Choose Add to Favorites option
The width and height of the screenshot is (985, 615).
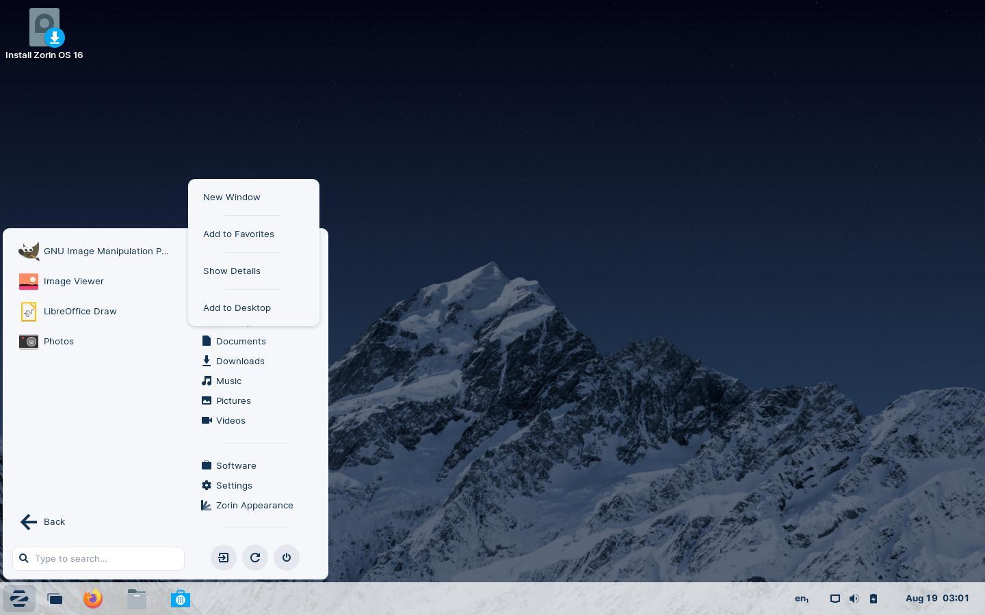tap(239, 234)
